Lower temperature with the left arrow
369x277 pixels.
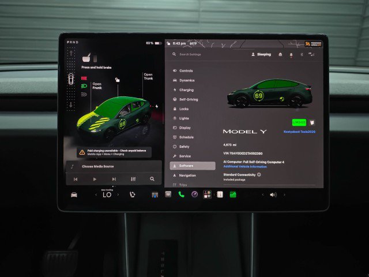click(96, 195)
